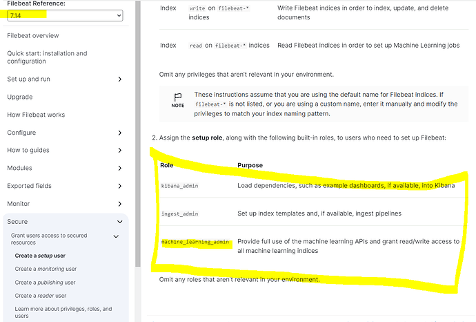This screenshot has width=476, height=322.
Task: Click the NOTE flag icon
Action: 178,97
